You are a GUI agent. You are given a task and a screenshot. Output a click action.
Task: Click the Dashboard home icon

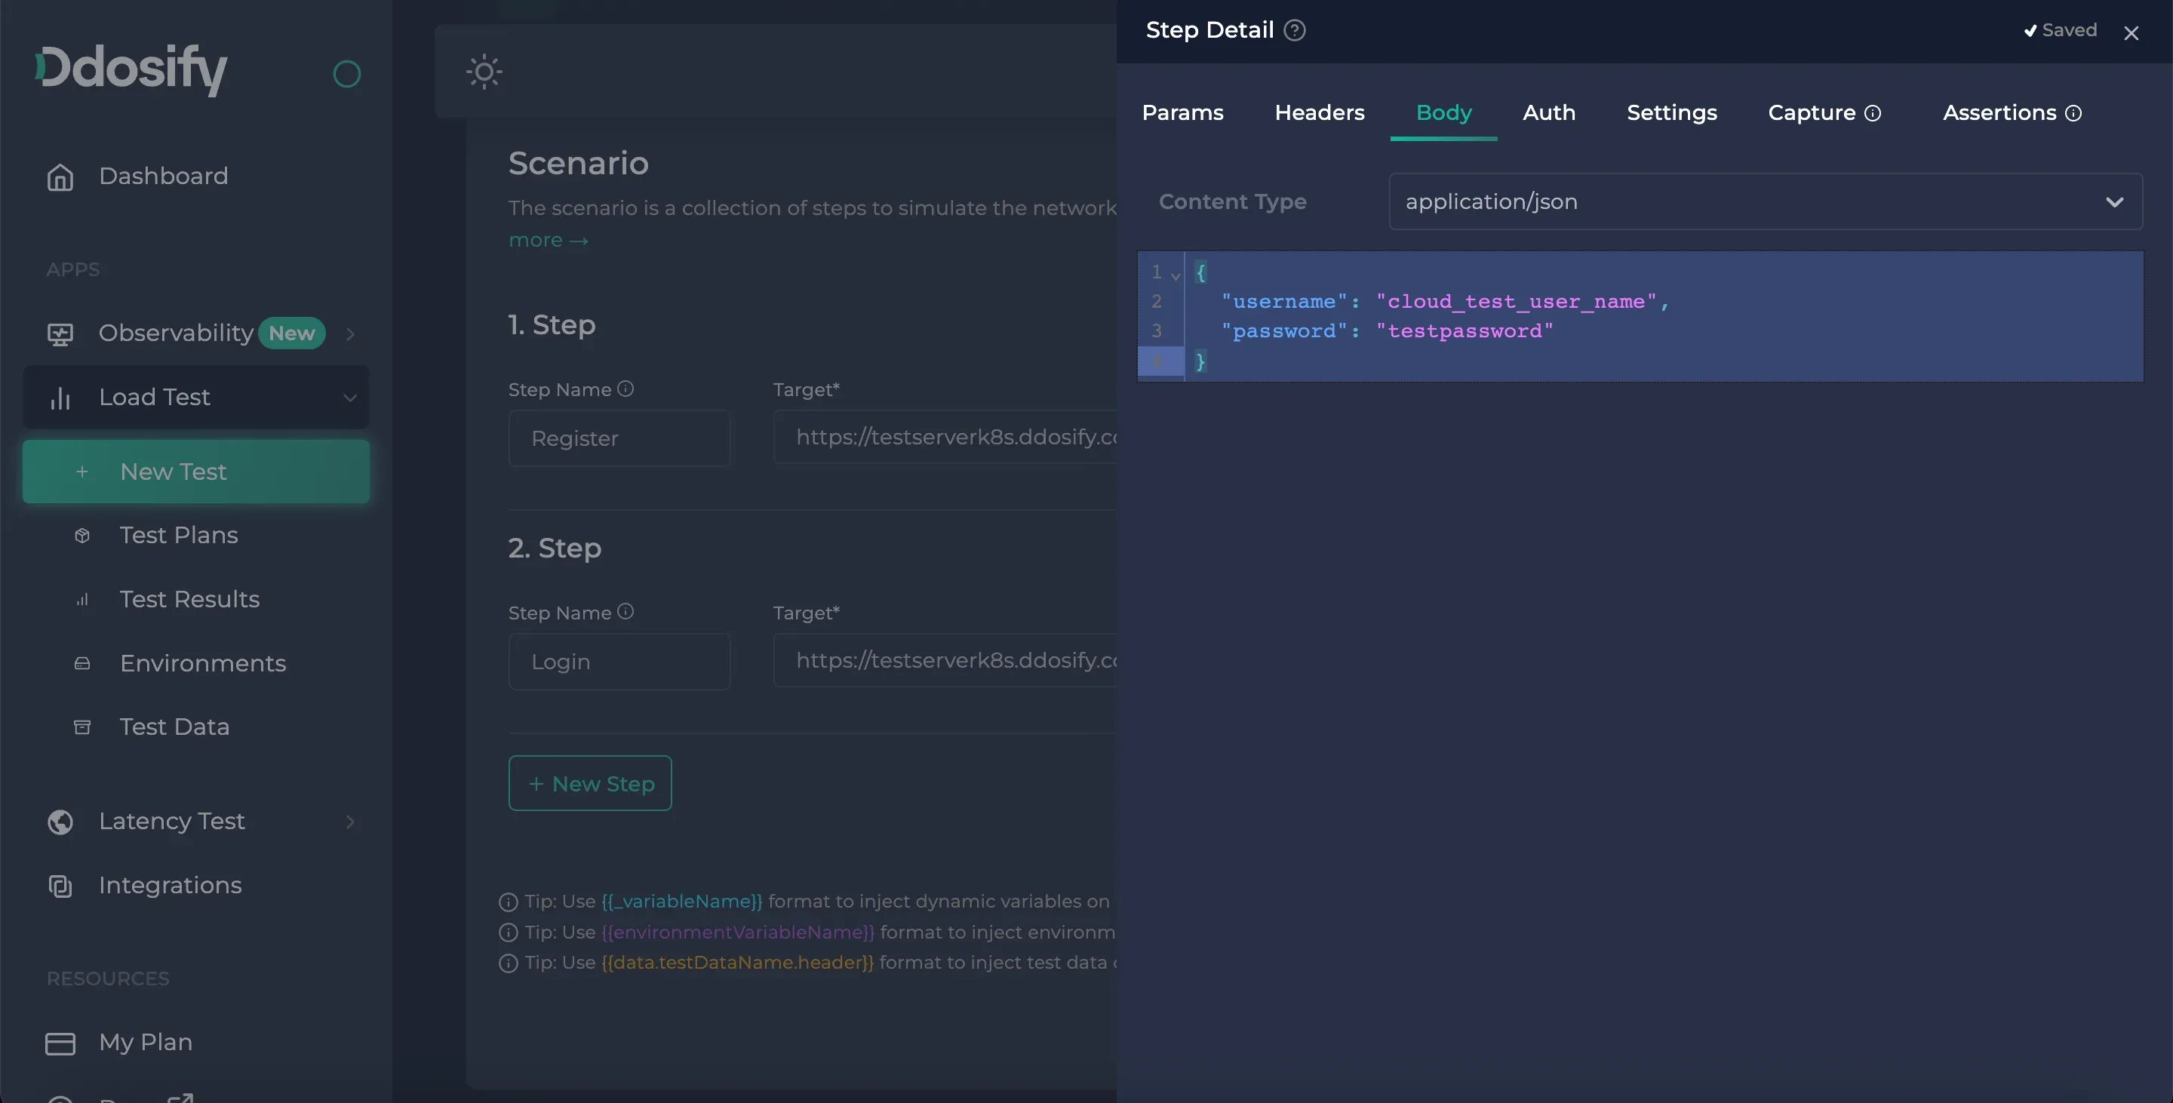(x=60, y=177)
